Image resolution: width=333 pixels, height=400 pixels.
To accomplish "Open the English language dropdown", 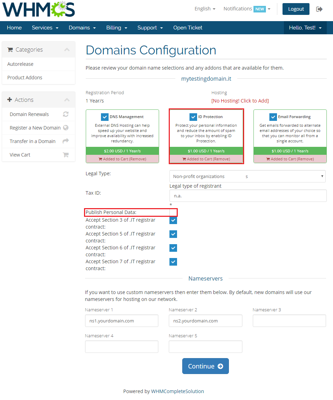I will (205, 9).
